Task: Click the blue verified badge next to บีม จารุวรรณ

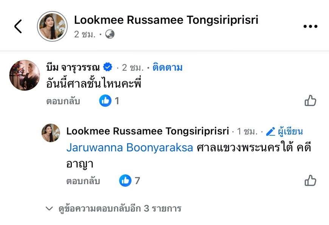Action: tap(108, 68)
